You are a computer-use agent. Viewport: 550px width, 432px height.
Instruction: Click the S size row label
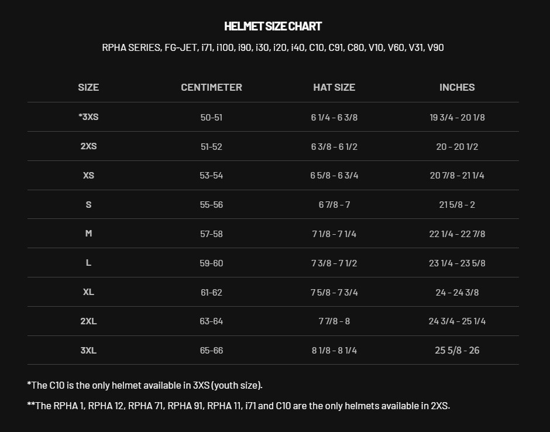[x=88, y=205]
